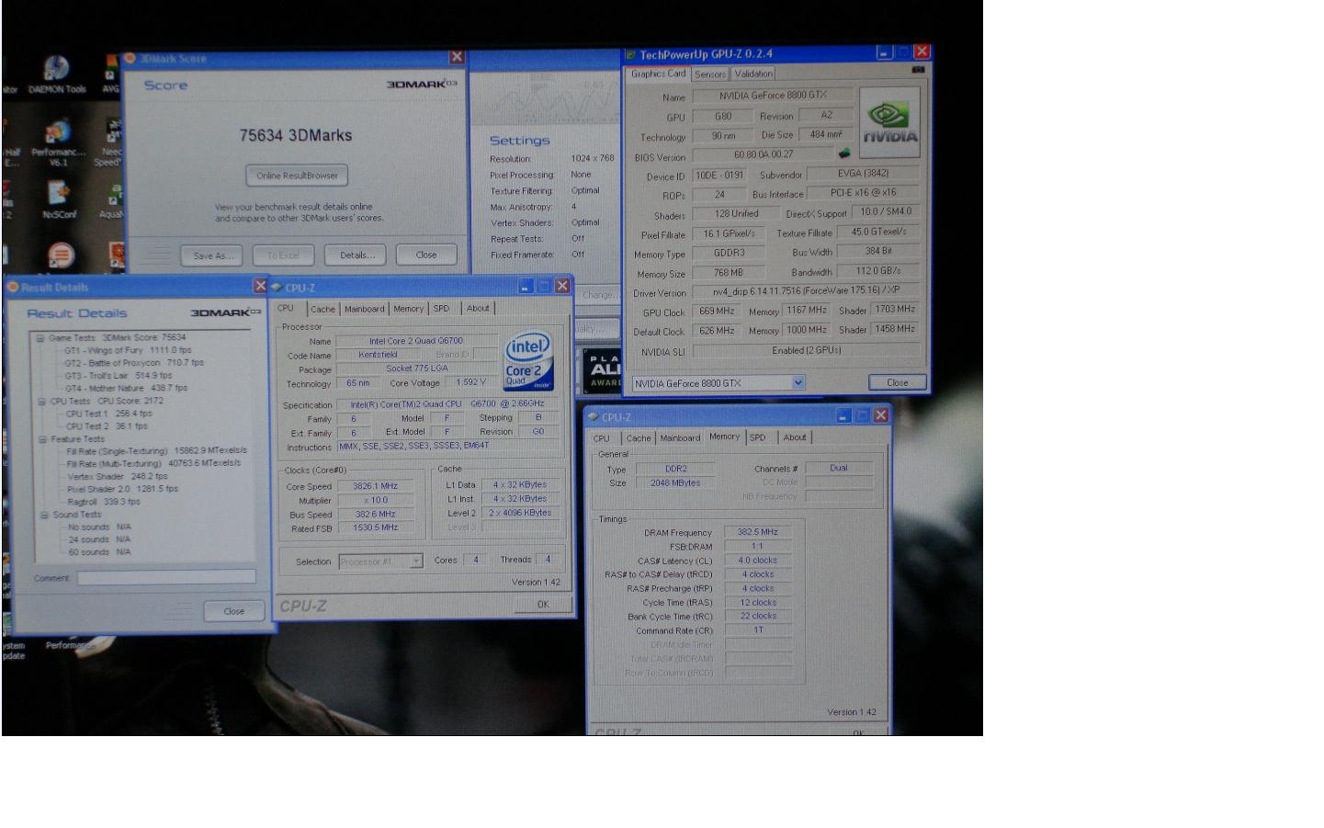Select the CPU Test 2 row

point(107,426)
